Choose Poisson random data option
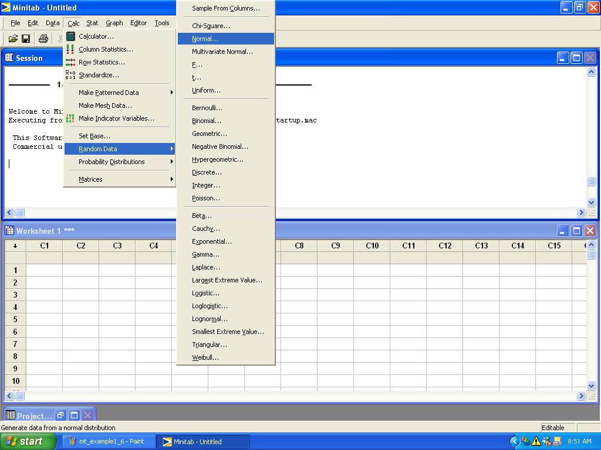601x450 pixels. pyautogui.click(x=205, y=198)
